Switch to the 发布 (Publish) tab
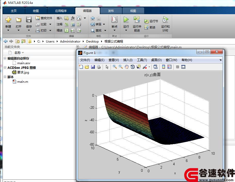The height and width of the screenshot is (182, 235). (111, 11)
